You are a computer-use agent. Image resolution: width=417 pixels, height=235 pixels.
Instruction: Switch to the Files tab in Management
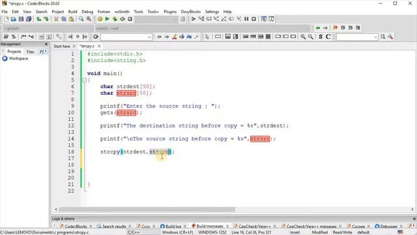[31, 52]
